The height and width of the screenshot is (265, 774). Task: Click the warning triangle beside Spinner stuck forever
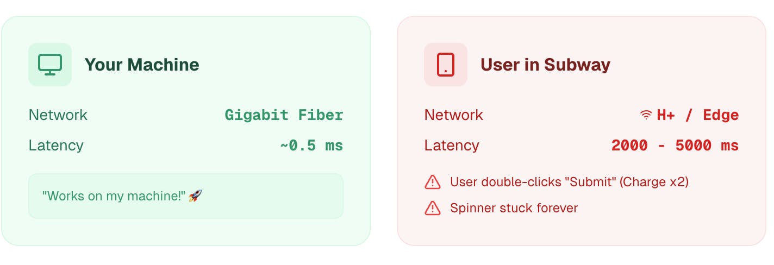tap(432, 208)
